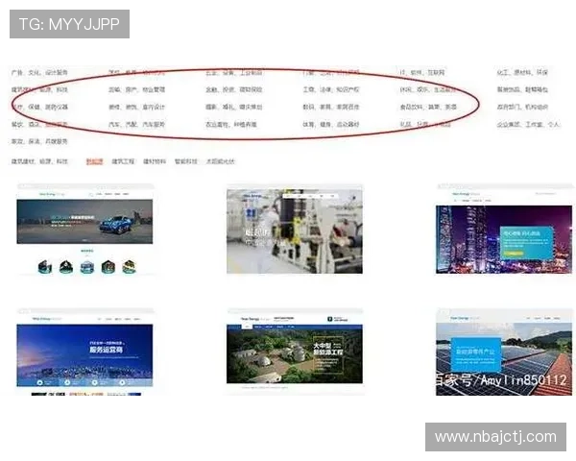This screenshot has width=576, height=461.
Task: Open the night city skyline template thumbnail
Action: click(x=504, y=229)
